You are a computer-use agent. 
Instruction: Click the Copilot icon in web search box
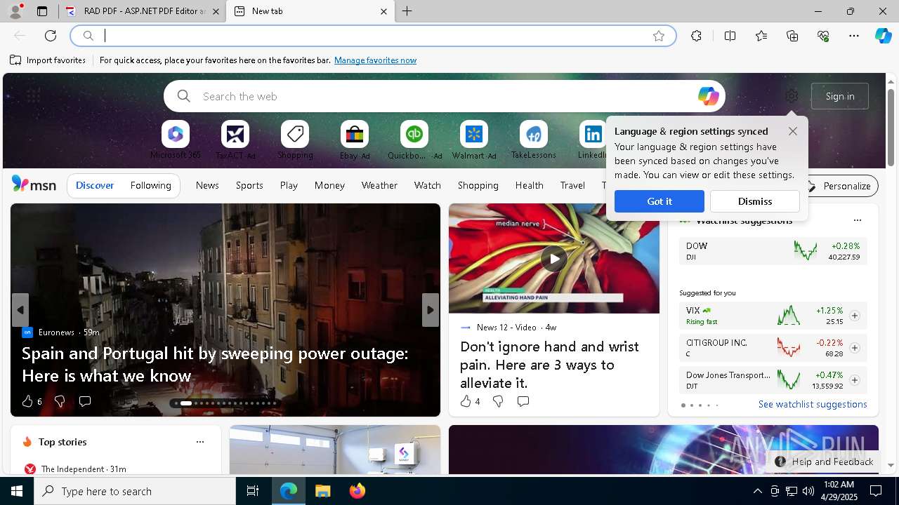coord(708,96)
